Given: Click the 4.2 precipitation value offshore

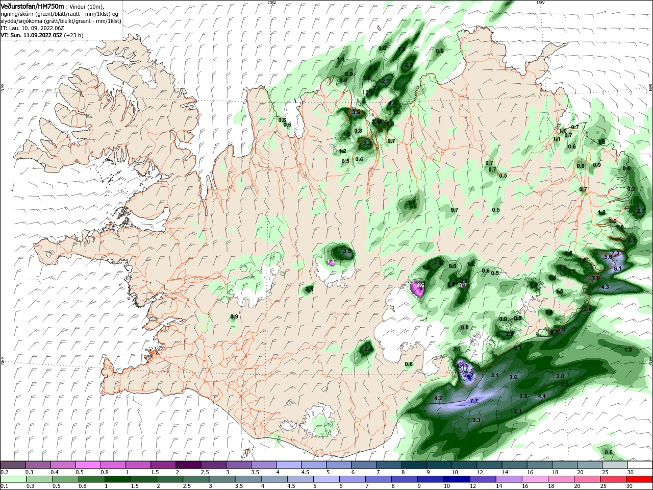Looking at the screenshot, I should (x=438, y=398).
